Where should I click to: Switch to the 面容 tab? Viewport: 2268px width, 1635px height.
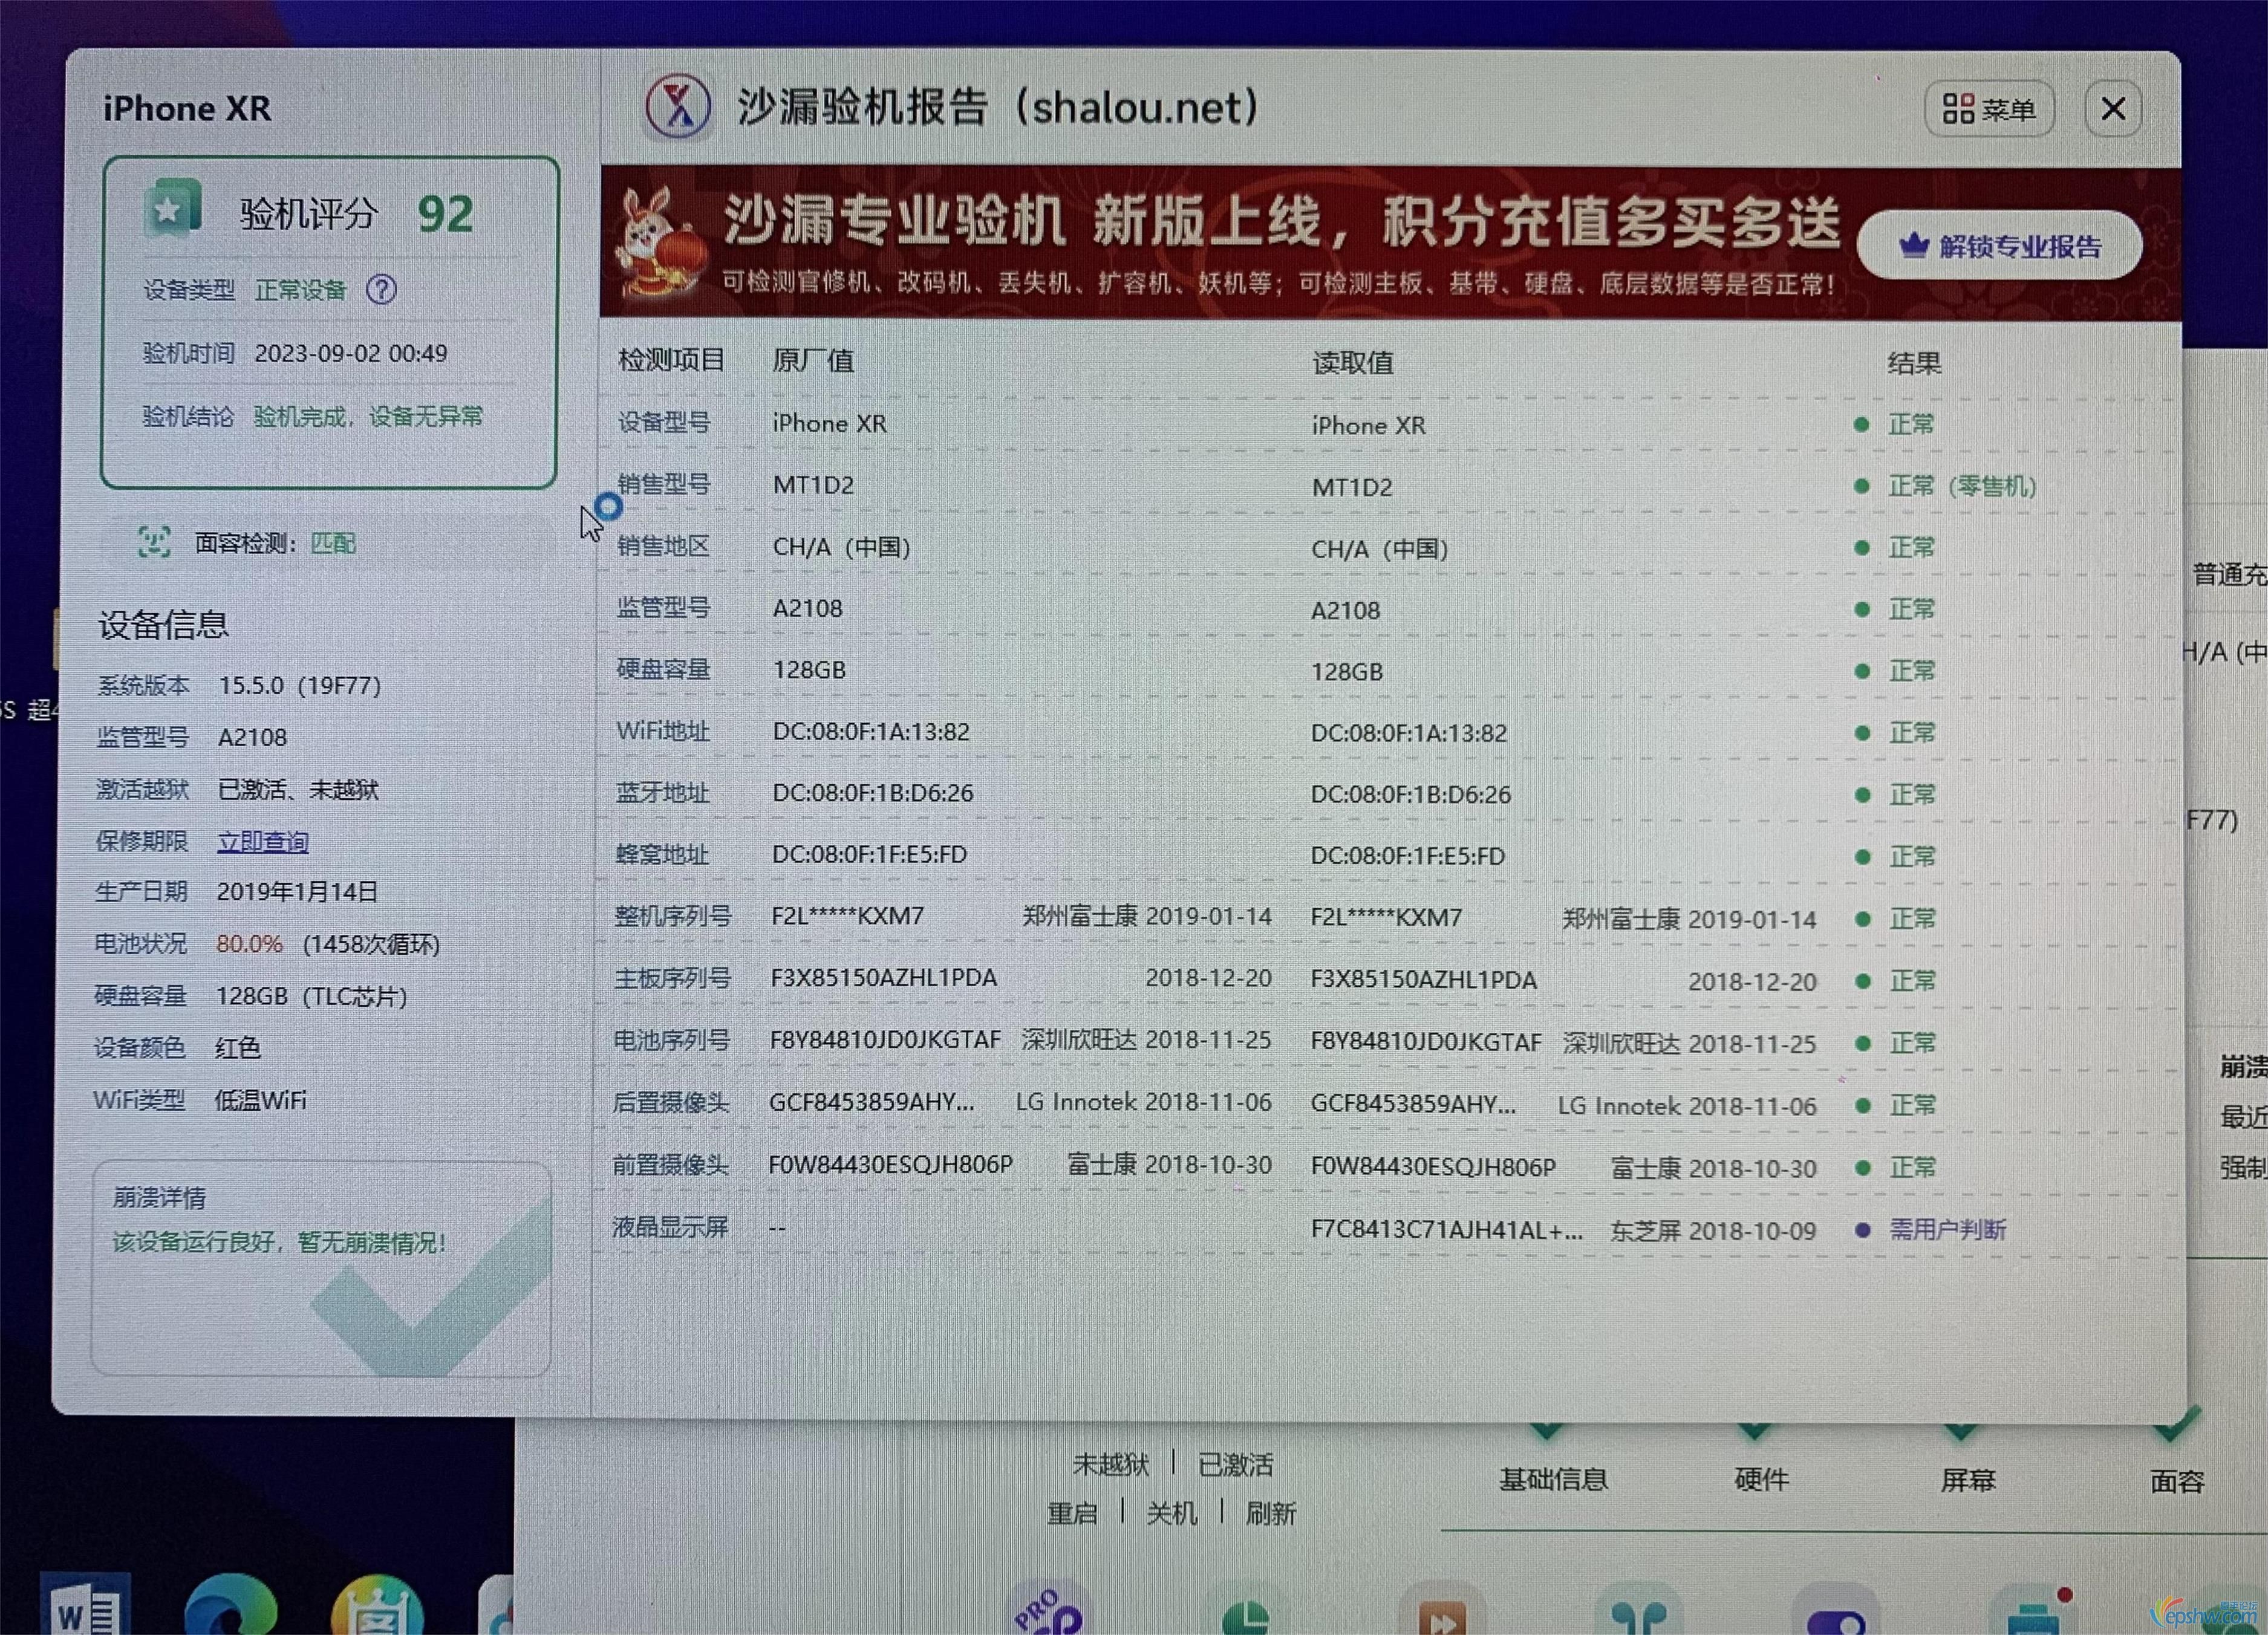coord(2177,1481)
